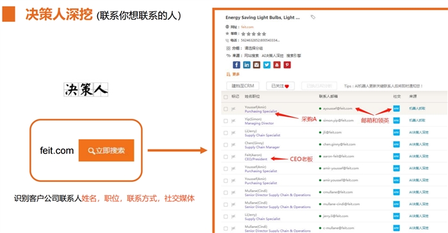Viewport: 448px width, 233px height.
Task: Click the first rating star
Action: tap(243, 34)
